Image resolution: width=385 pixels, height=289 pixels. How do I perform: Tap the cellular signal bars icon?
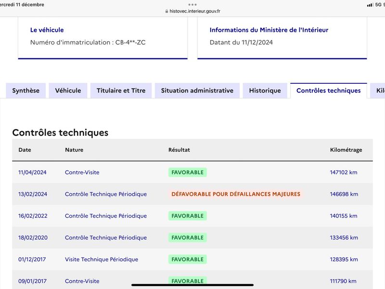point(370,5)
